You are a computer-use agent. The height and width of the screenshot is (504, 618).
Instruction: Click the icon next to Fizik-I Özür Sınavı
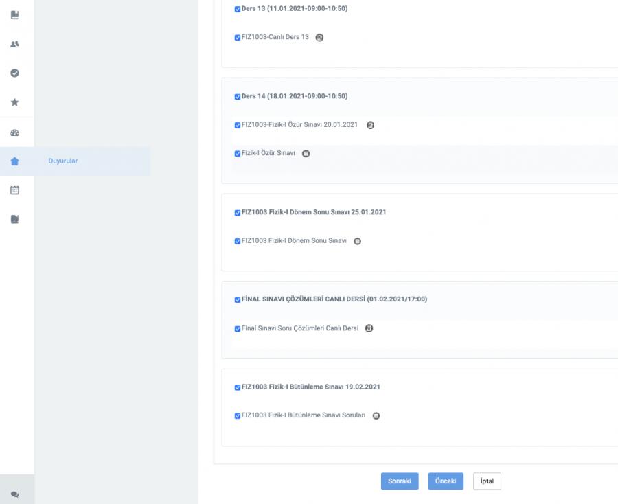coord(306,154)
